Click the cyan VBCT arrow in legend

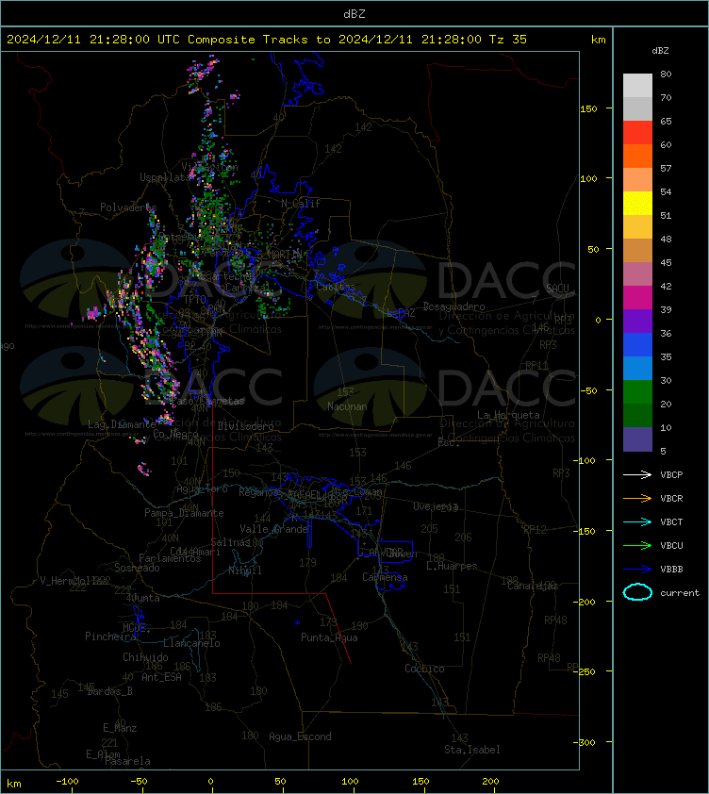[x=637, y=521]
